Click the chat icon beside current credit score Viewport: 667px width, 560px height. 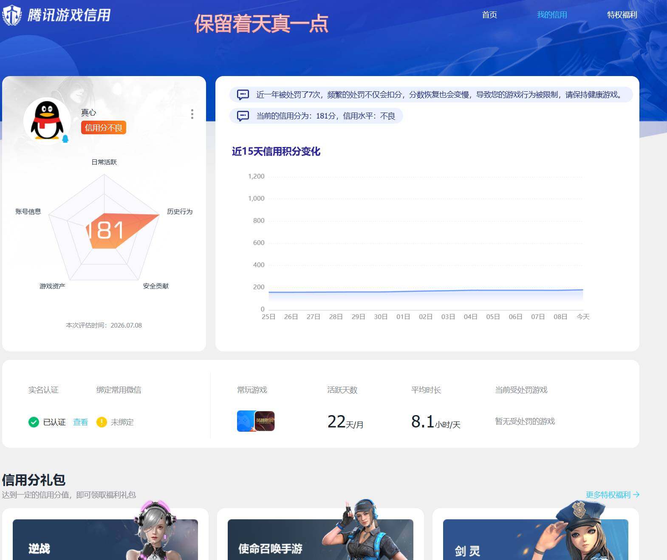tap(243, 116)
